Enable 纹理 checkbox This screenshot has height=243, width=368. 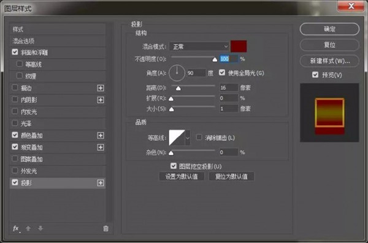coord(20,76)
